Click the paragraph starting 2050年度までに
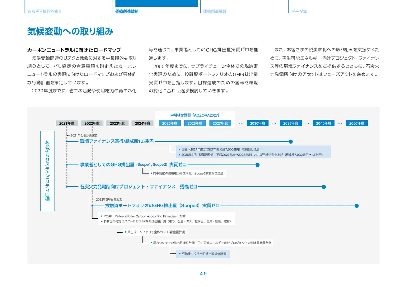Image resolution: width=407 pixels, height=287 pixels. tap(203, 79)
